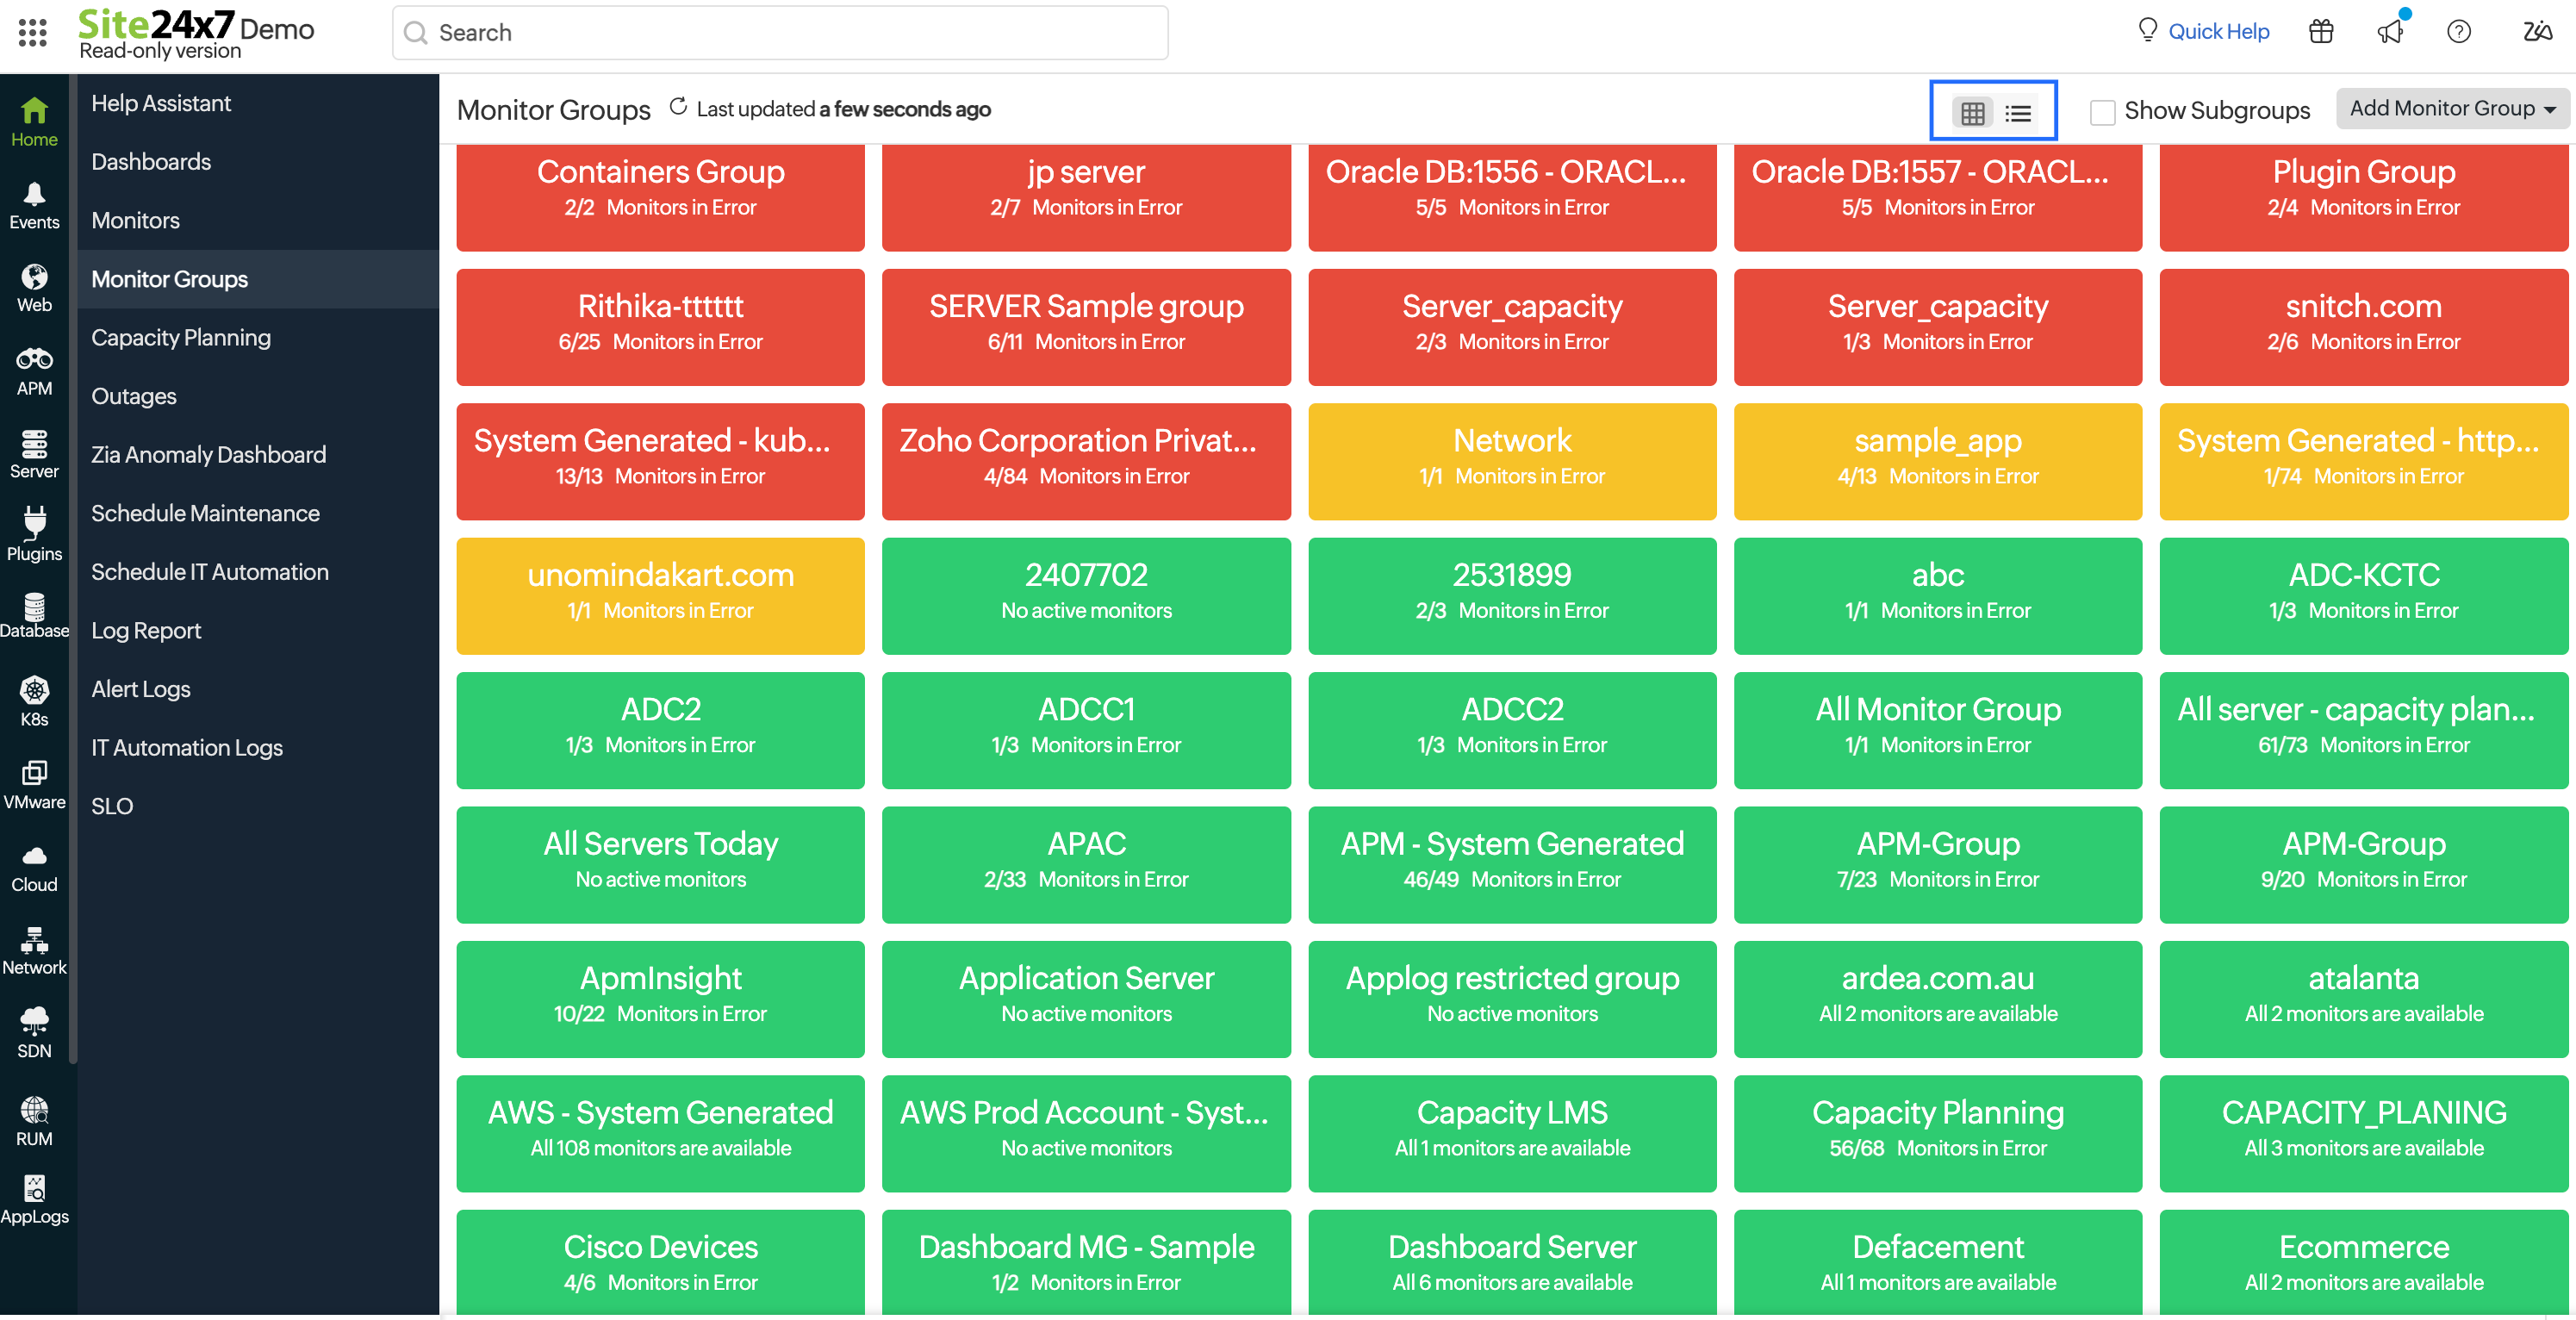Click the notification bell icon
The image size is (2576, 1320).
(2390, 32)
